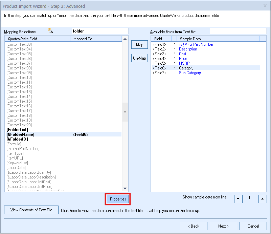Go to Next wizard step
Viewport: 271px width, 234px height.
(x=223, y=226)
